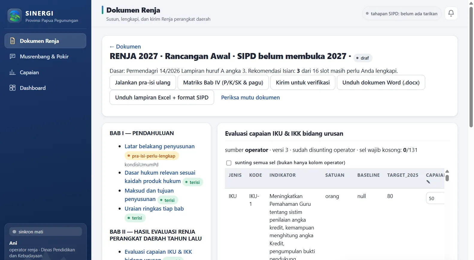Open 'Periksa mutu dokumen' link
The width and height of the screenshot is (474, 260).
click(x=250, y=97)
